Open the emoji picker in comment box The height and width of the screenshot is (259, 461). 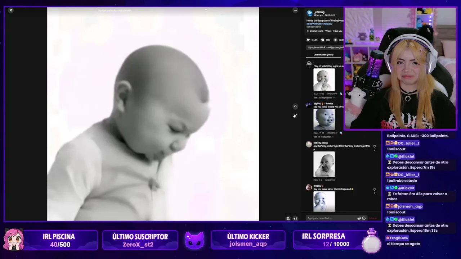[x=364, y=218]
